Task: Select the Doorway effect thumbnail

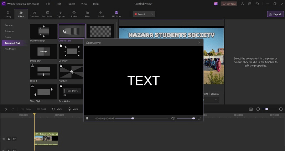Action: pyautogui.click(x=71, y=51)
